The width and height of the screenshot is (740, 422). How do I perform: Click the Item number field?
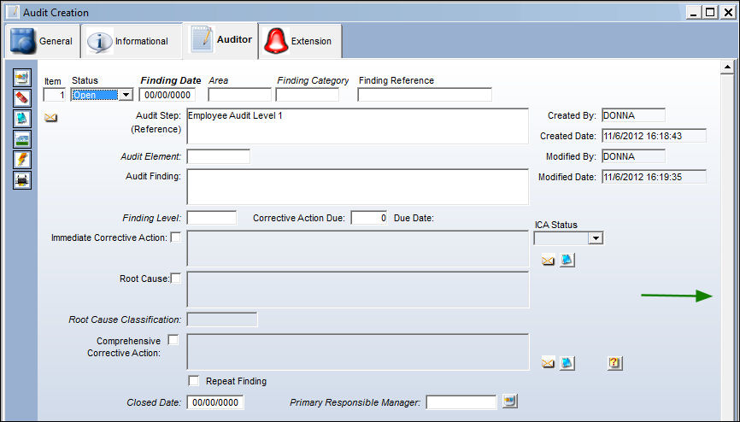[x=55, y=95]
